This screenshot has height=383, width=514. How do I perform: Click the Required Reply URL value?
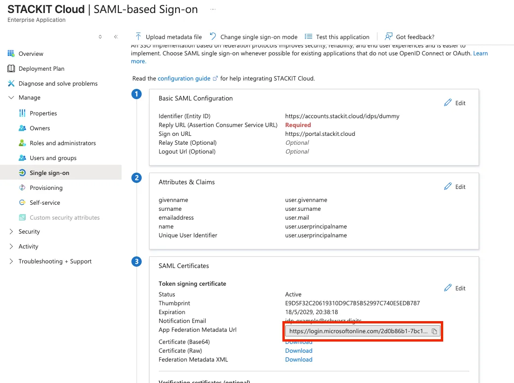coord(298,125)
